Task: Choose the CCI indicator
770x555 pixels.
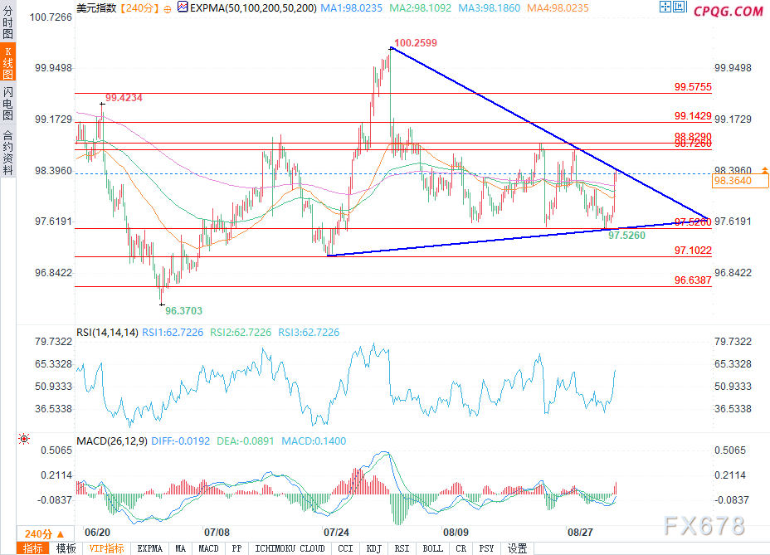Action: (345, 548)
